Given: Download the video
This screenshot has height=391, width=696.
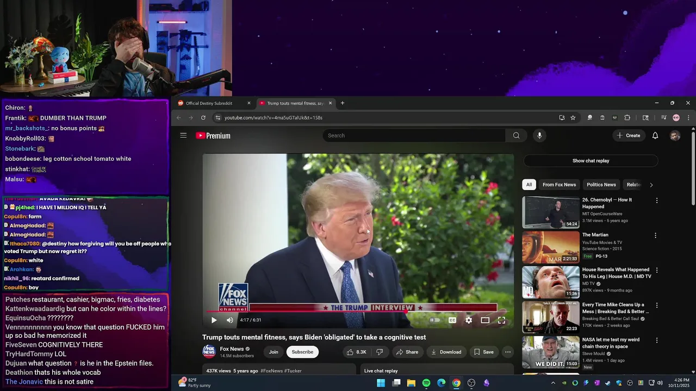Looking at the screenshot, I should pos(446,352).
